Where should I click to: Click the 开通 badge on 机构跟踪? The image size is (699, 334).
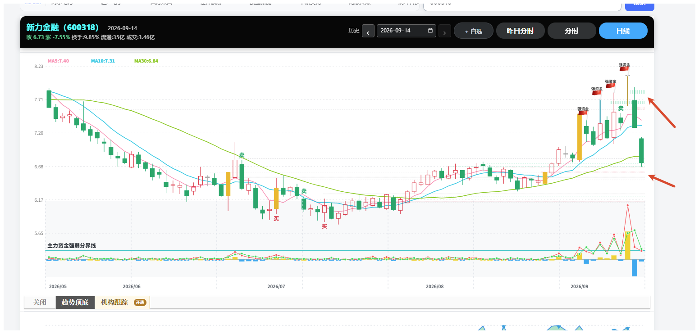(139, 302)
